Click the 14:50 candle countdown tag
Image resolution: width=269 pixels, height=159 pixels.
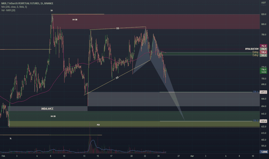(x=264, y=72)
